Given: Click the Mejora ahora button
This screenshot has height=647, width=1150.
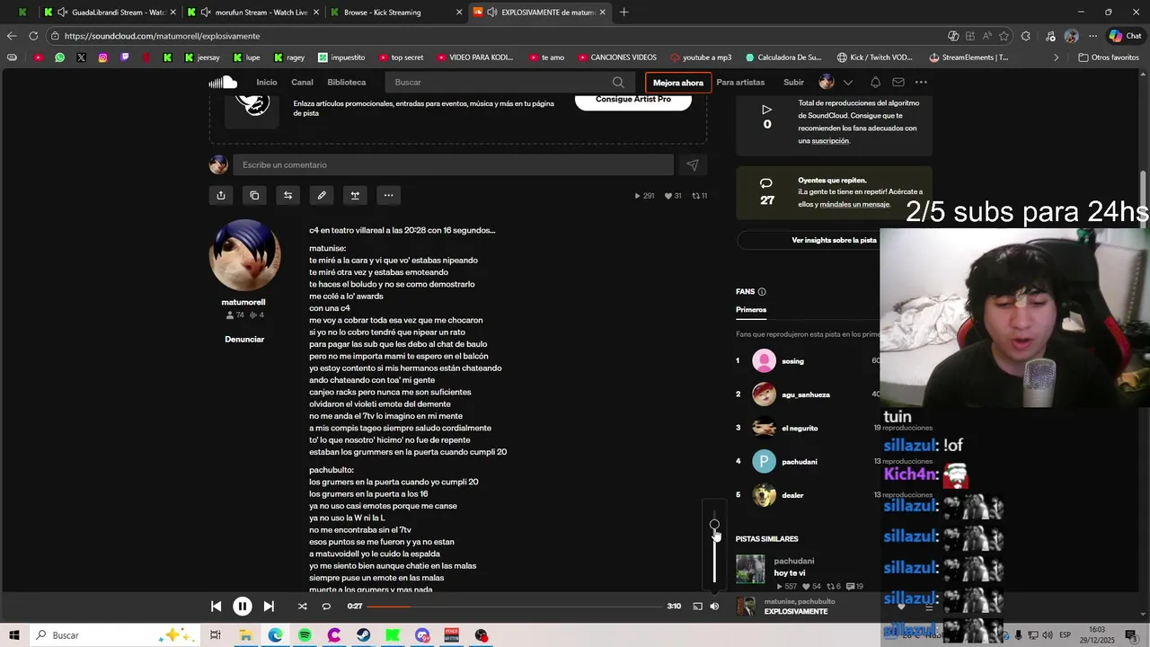Looking at the screenshot, I should [x=678, y=83].
